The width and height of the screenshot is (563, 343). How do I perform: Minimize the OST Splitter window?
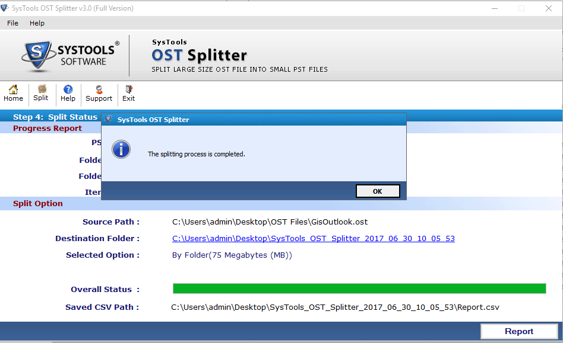click(x=495, y=8)
